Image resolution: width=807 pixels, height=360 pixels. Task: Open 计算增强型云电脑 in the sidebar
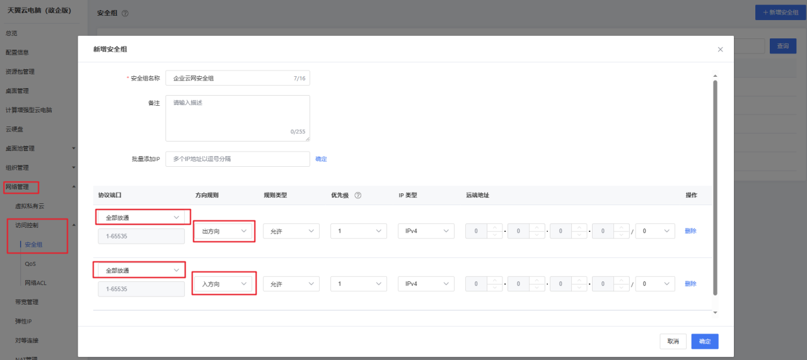pyautogui.click(x=28, y=110)
